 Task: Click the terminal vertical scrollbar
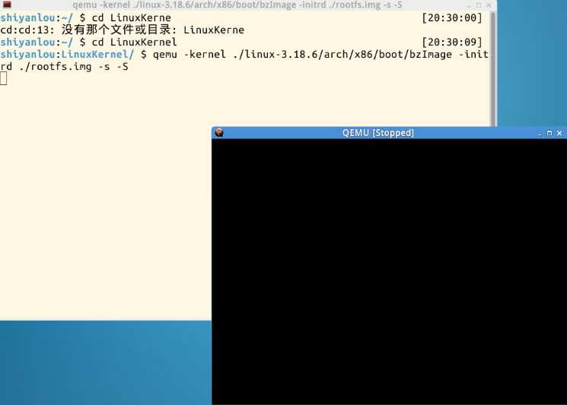493,68
